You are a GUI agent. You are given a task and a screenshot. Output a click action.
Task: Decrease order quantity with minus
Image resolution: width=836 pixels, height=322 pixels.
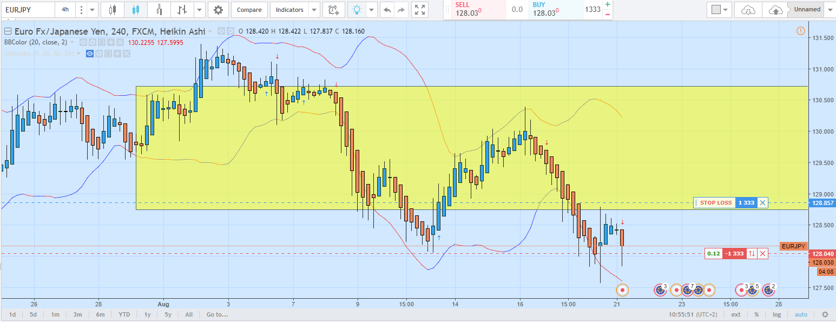(x=608, y=15)
